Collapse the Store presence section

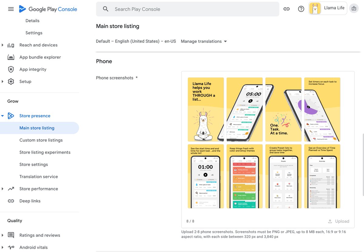(2, 116)
